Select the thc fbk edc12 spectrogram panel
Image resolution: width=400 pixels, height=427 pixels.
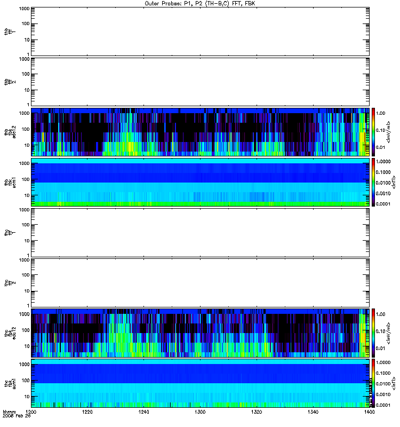[x=201, y=333]
